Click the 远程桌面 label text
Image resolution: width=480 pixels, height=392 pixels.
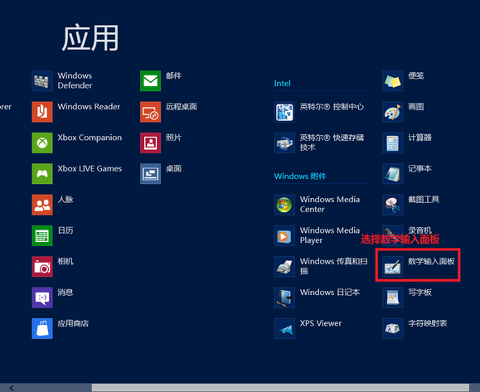pyautogui.click(x=182, y=106)
